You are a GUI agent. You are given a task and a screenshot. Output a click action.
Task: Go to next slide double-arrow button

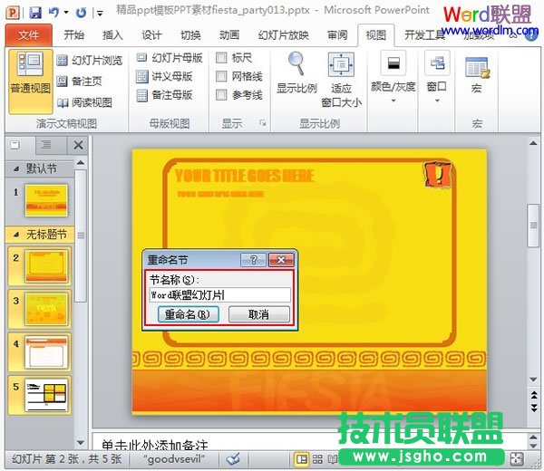click(534, 408)
